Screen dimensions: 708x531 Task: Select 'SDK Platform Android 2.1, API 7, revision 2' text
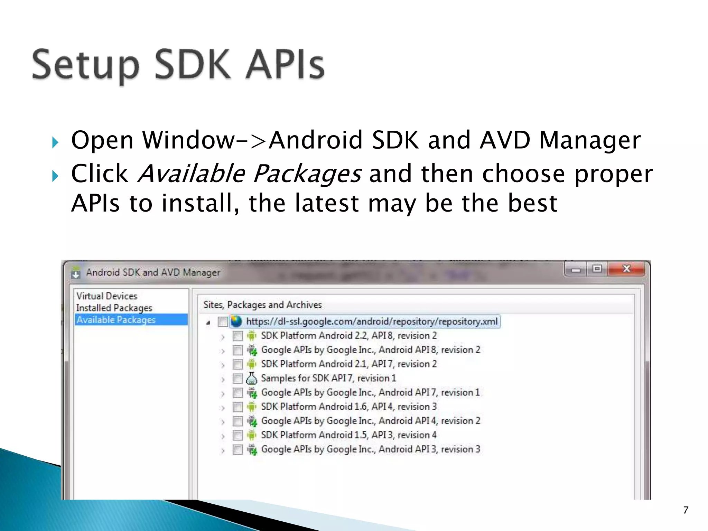click(349, 364)
